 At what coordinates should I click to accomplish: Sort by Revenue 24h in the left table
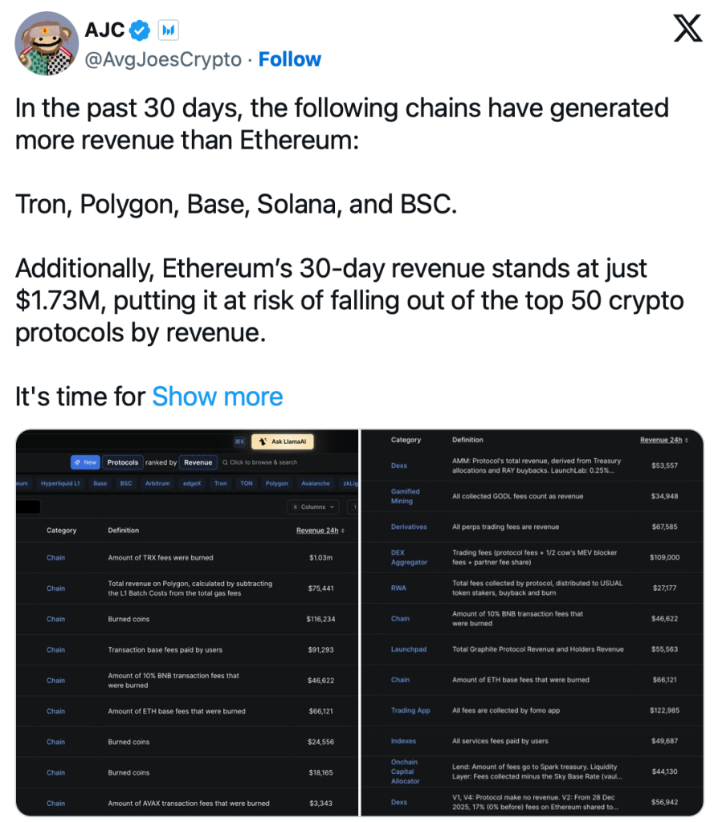tap(321, 531)
